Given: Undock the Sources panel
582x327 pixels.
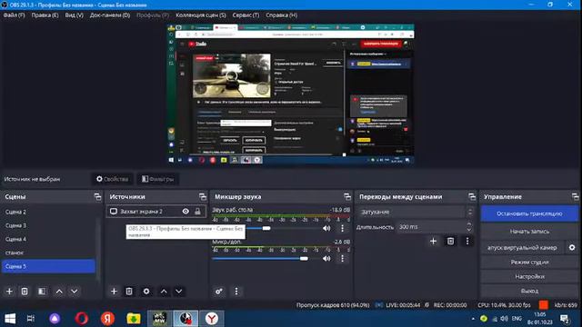Looking at the screenshot, I should pyautogui.click(x=202, y=197).
